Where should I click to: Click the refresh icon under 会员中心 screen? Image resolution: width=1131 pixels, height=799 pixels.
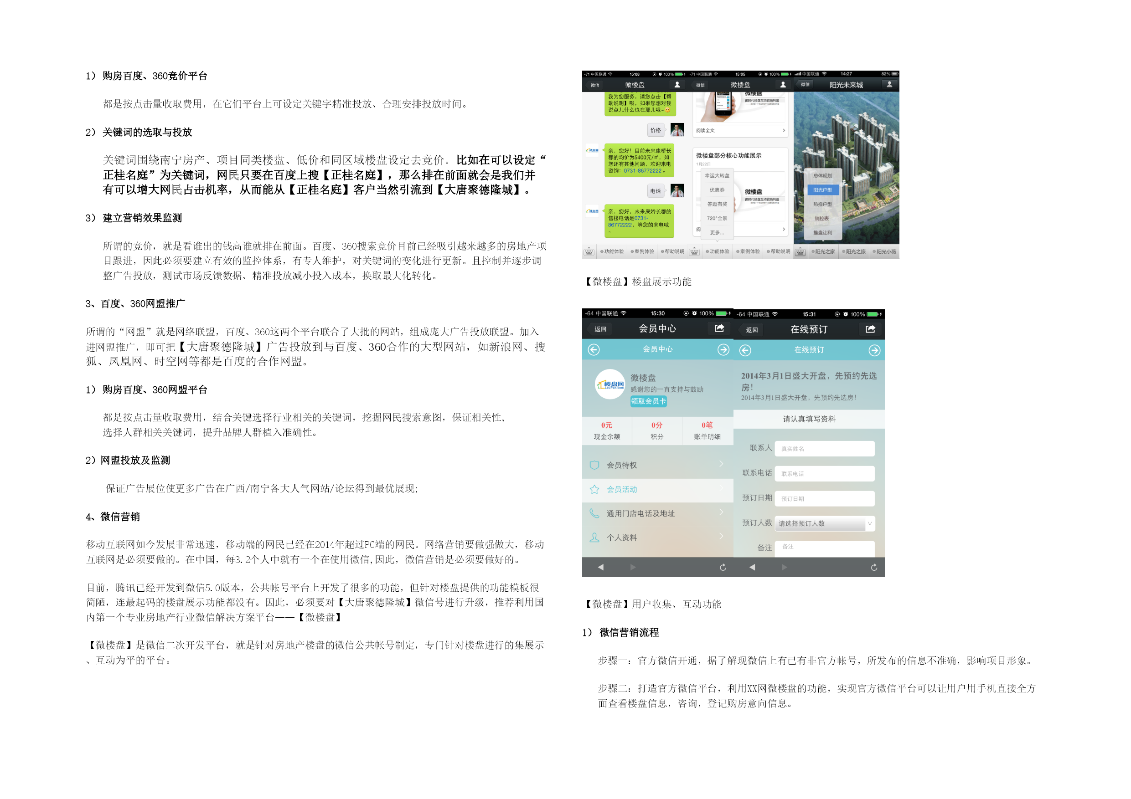[x=723, y=567]
